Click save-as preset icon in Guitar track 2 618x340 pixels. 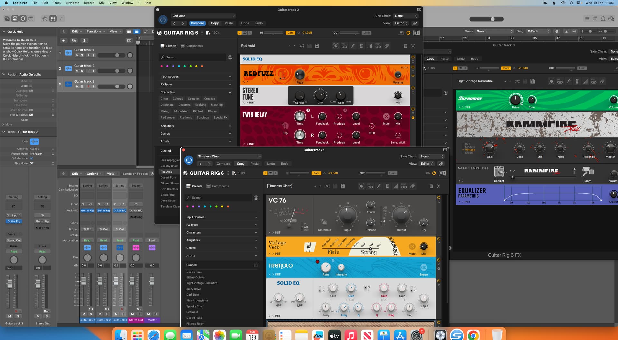[317, 46]
